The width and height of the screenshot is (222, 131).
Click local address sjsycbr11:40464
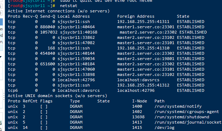point(76,27)
